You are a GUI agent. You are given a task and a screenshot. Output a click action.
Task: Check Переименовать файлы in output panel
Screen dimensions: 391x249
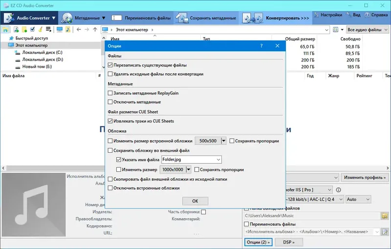click(246, 224)
